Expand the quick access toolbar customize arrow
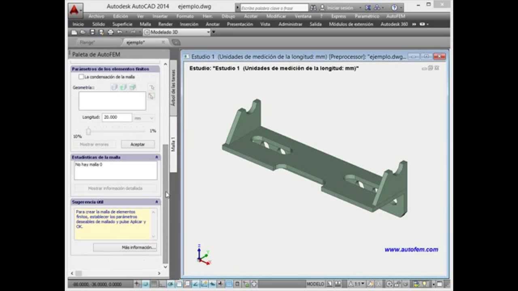Viewport: 518px width, 291px height. [x=214, y=32]
